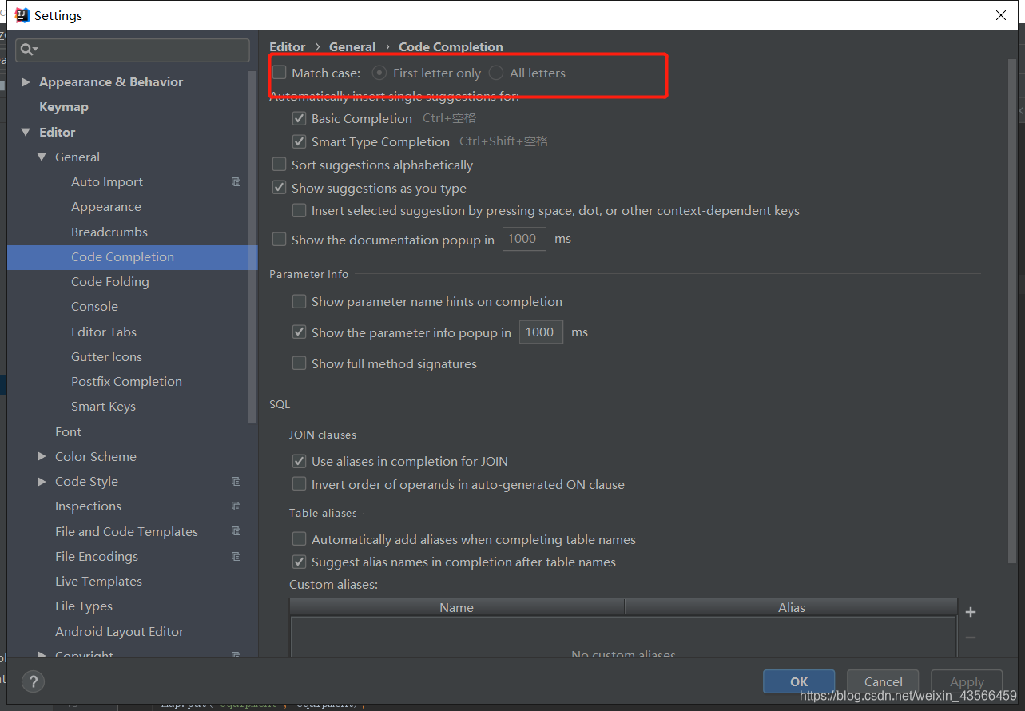
Task: Open File and Code Templates page
Action: click(x=126, y=531)
